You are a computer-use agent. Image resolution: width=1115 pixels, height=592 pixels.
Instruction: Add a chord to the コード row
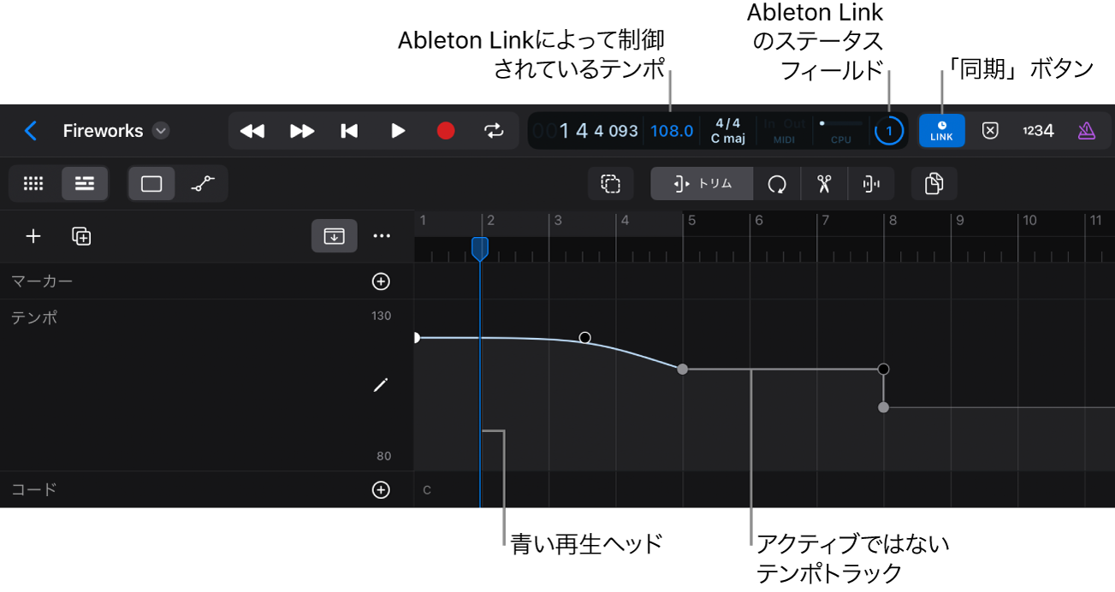pos(381,489)
